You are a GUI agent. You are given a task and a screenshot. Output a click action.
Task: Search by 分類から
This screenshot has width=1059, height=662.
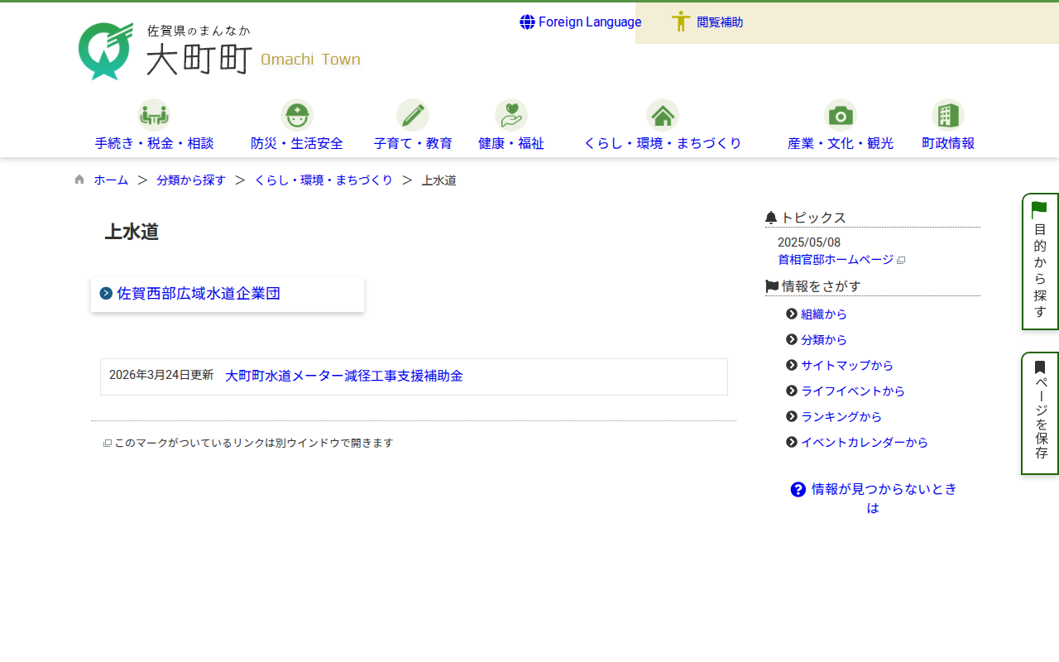tap(824, 340)
